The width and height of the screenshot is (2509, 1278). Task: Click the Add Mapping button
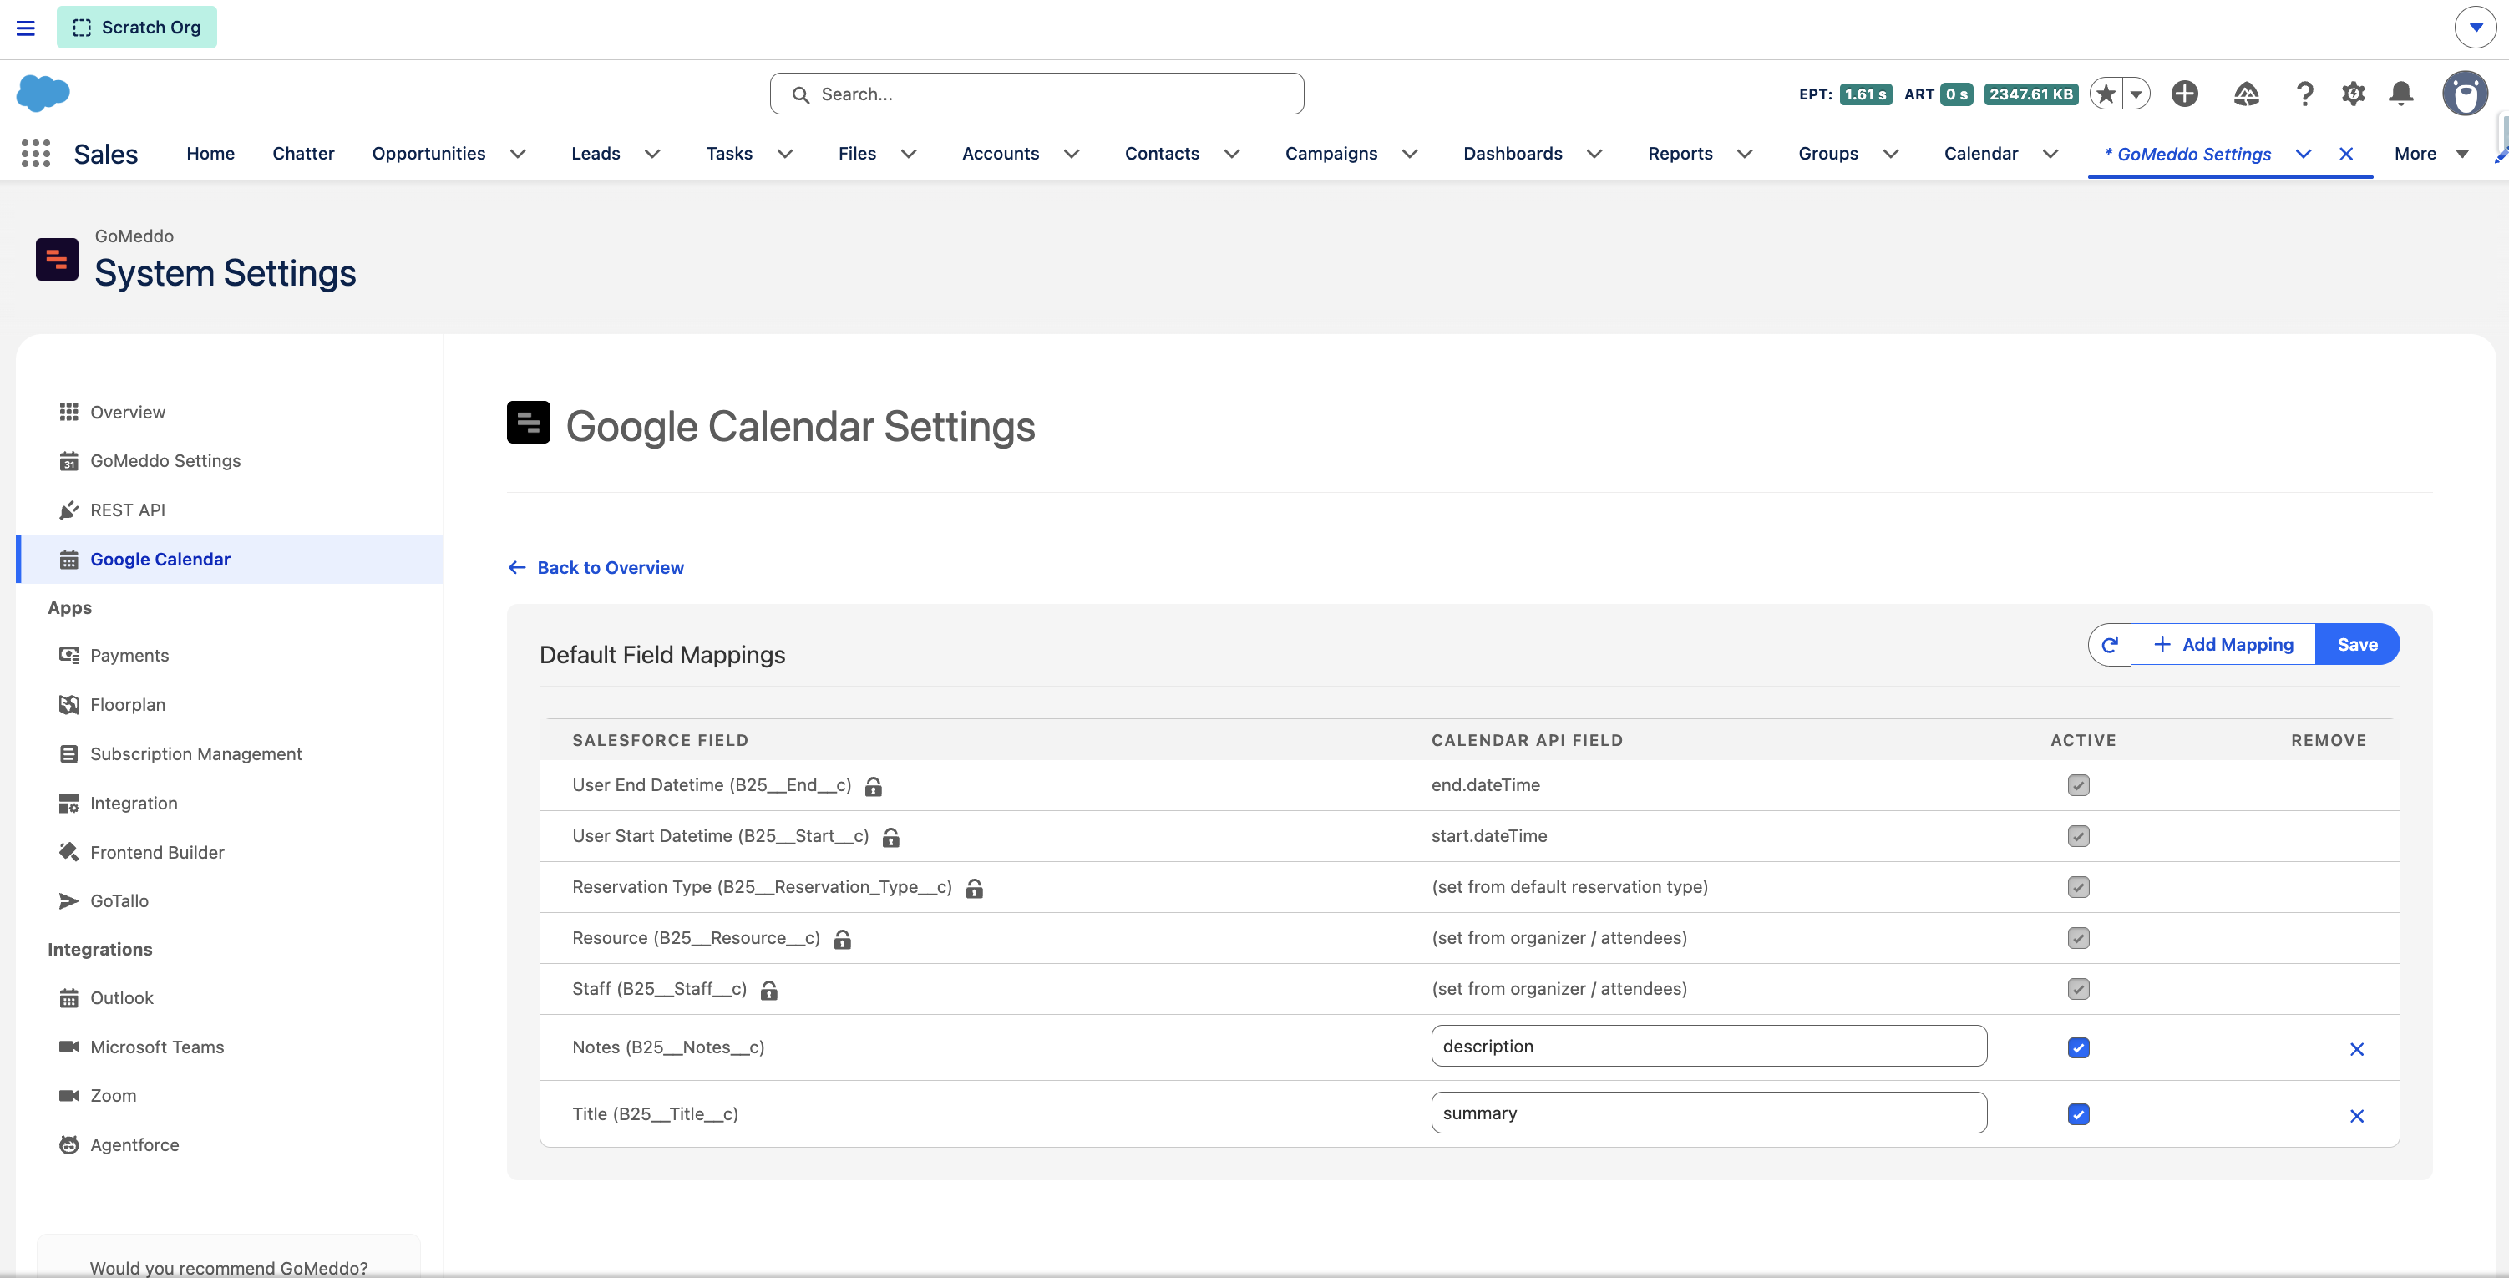[2223, 644]
